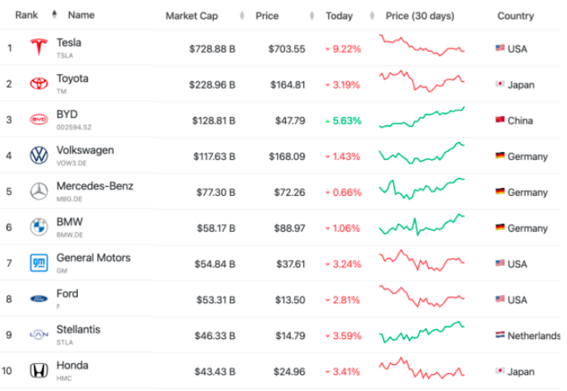Viewport: 567px width, 391px height.
Task: View BYD's green 30-day price chart
Action: [422, 119]
